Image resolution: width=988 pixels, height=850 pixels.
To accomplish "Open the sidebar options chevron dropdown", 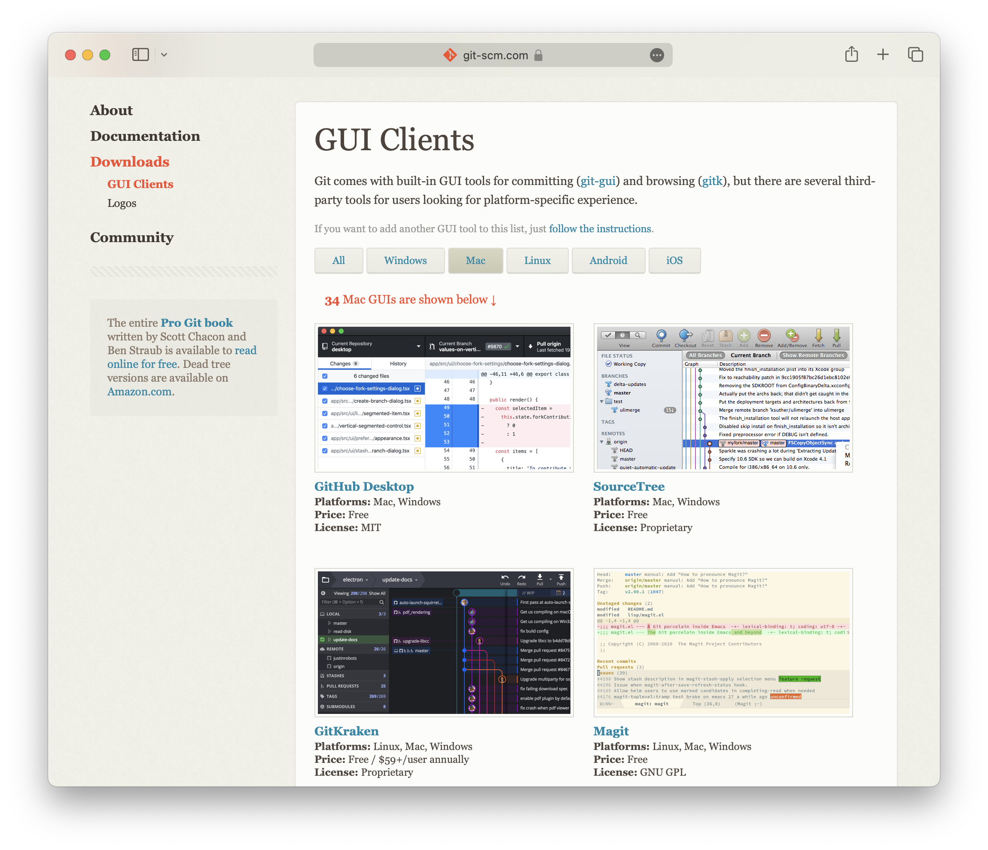I will [164, 55].
